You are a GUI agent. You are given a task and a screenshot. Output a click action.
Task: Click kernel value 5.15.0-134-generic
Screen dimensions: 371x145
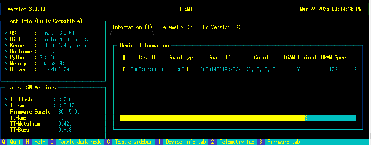coord(64,46)
